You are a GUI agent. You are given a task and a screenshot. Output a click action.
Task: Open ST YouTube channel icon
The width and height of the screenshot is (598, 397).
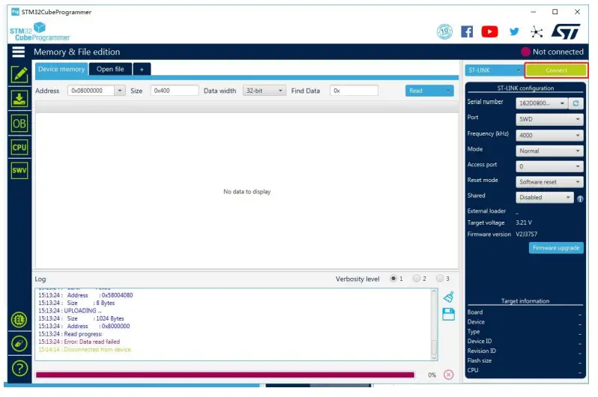[x=489, y=31]
